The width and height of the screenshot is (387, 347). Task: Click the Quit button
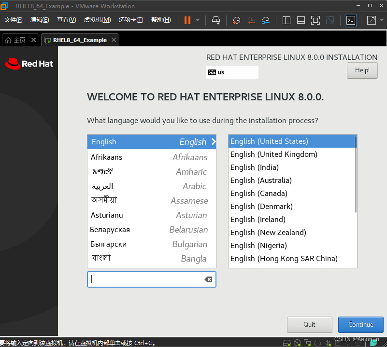(x=309, y=324)
